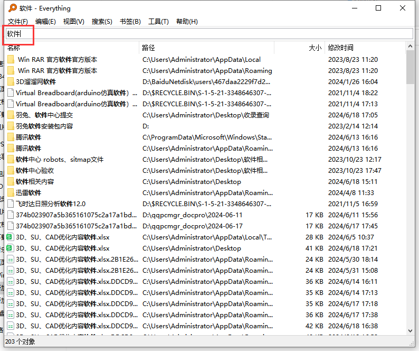The width and height of the screenshot is (419, 351).
Task: Open the 帮助(H) menu
Action: click(x=187, y=22)
